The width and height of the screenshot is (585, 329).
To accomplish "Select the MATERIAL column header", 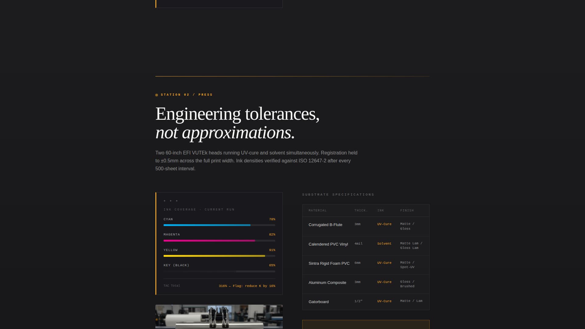I will (x=318, y=210).
